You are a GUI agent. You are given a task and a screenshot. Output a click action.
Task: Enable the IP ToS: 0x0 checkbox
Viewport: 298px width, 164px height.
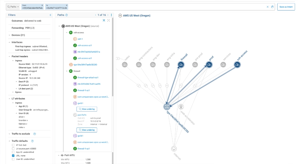[13, 145]
